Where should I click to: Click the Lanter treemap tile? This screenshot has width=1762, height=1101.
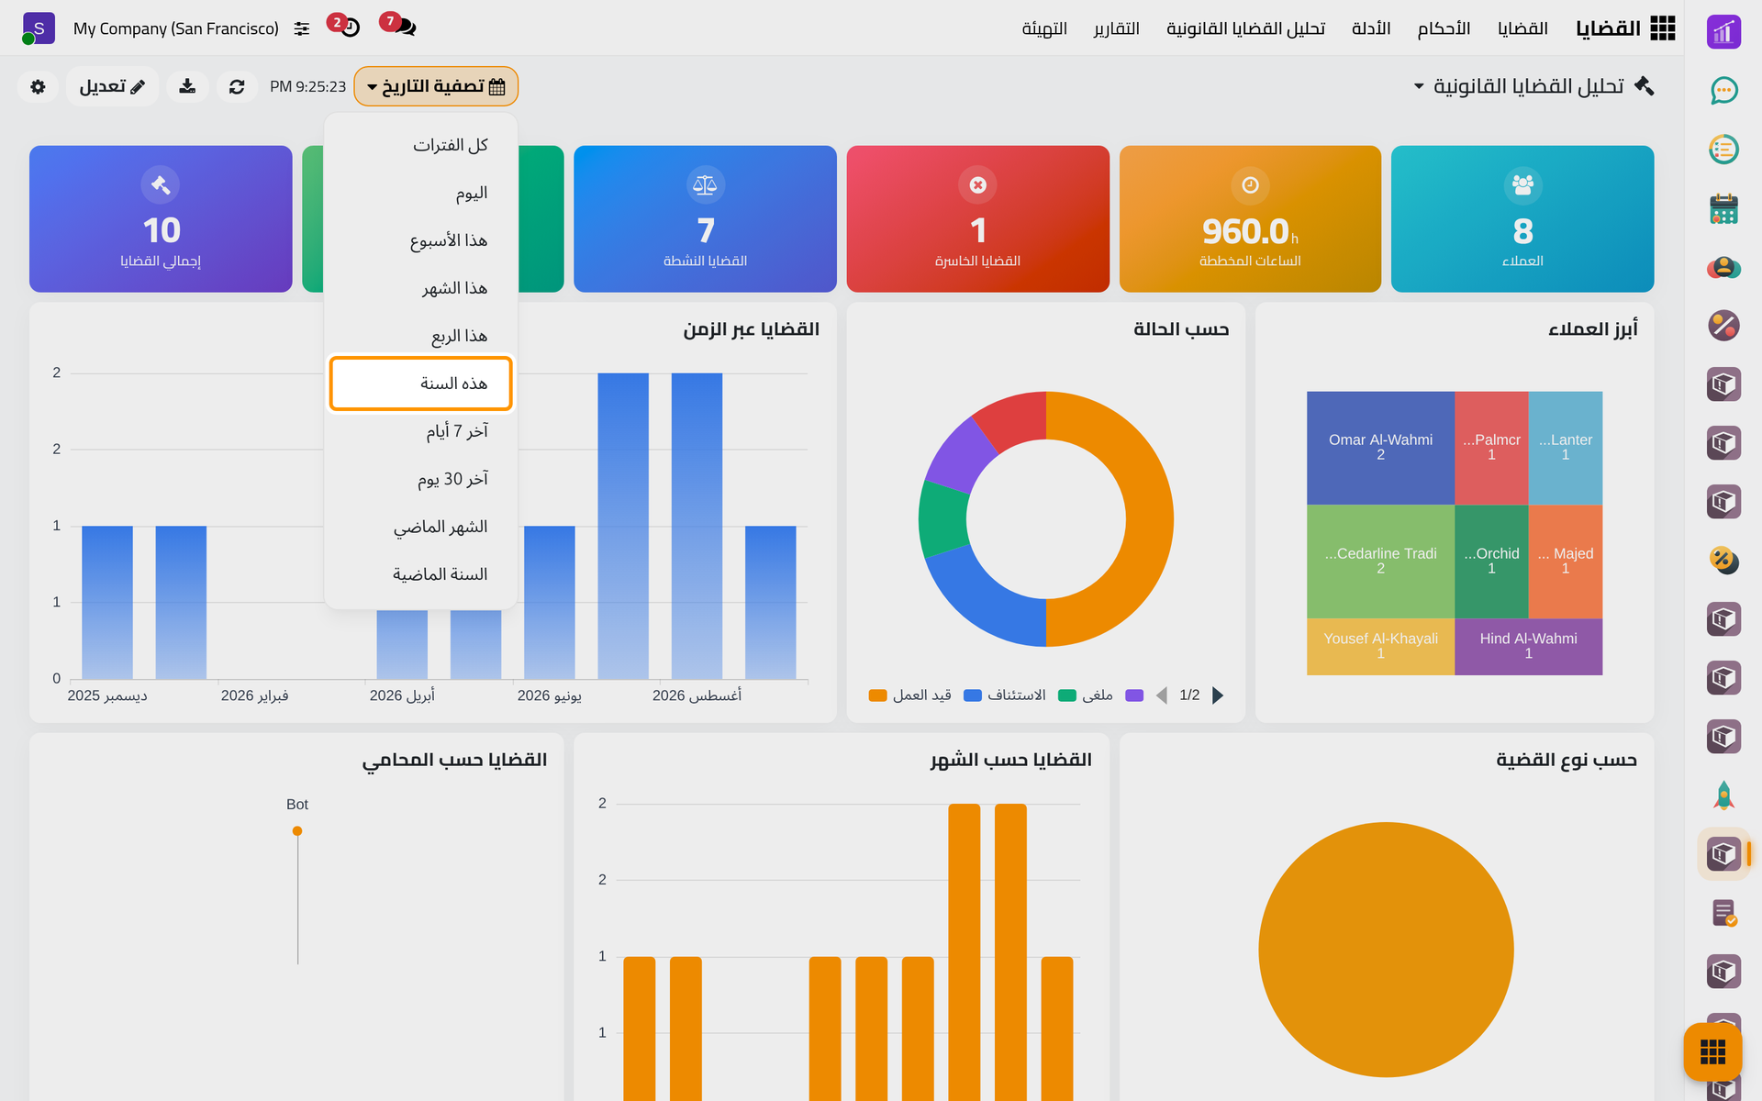(x=1566, y=448)
